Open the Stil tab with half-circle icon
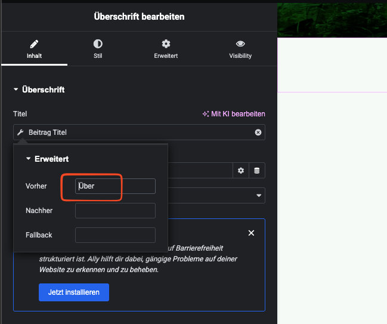 [x=98, y=49]
